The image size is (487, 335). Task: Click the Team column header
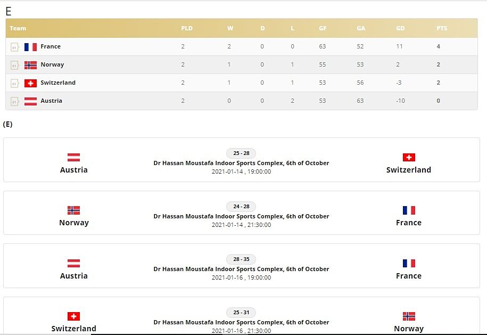click(18, 28)
